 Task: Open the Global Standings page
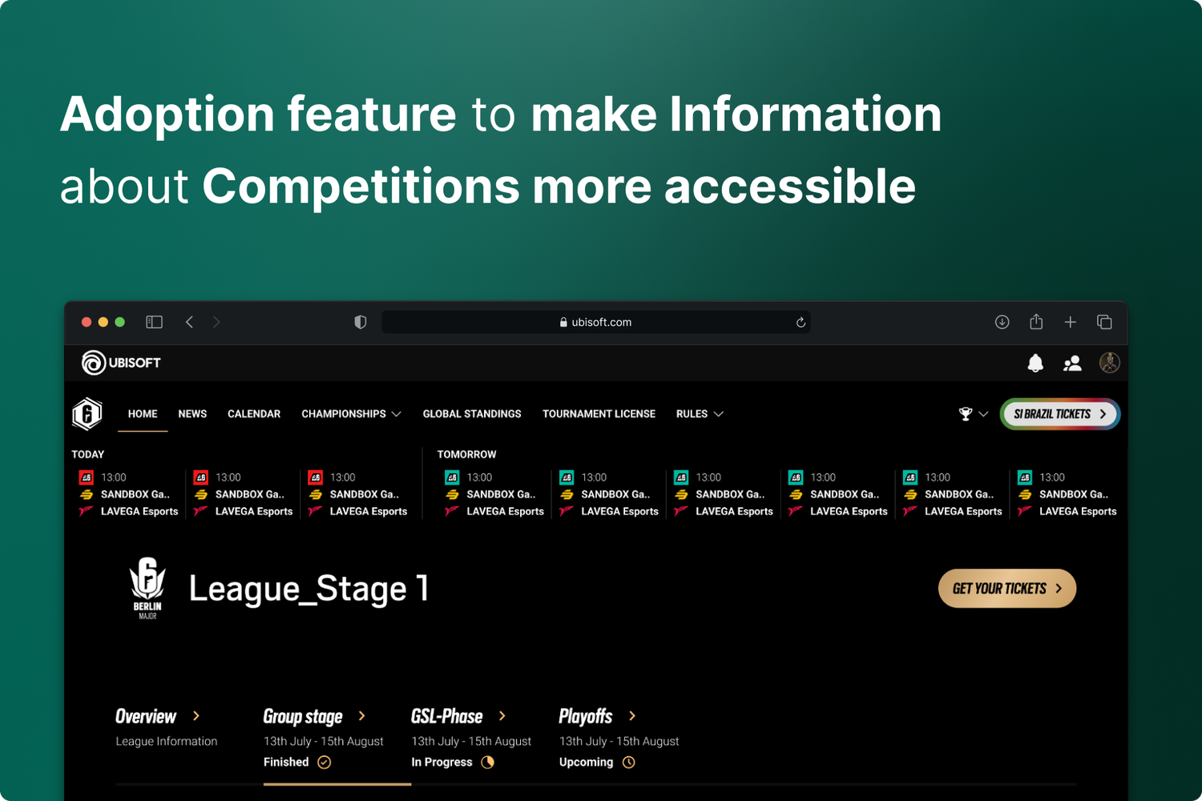click(472, 414)
